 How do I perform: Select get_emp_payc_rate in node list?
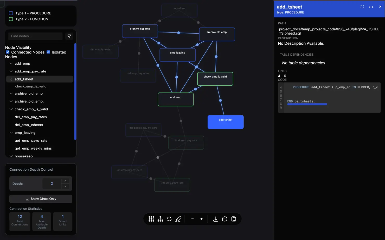tap(31, 140)
